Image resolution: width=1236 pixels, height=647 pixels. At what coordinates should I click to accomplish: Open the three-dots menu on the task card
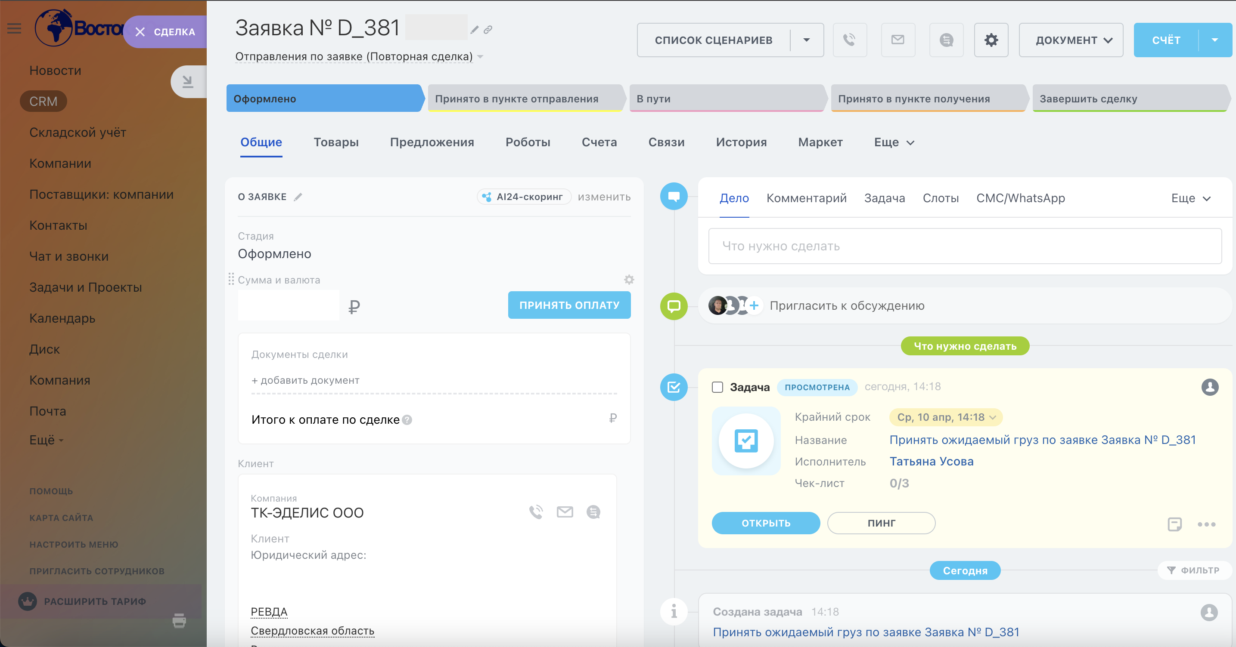click(x=1206, y=524)
